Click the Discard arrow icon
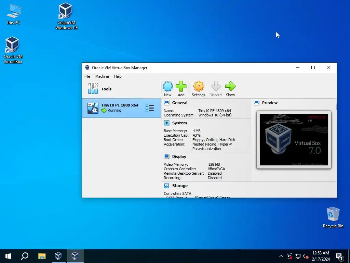 click(216, 86)
